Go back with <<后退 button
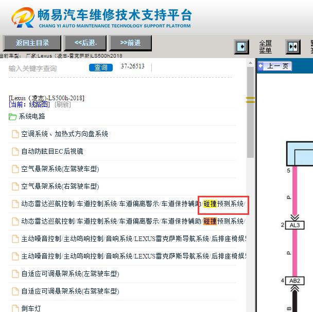Screen dimensions: 313x312 pyautogui.click(x=85, y=43)
